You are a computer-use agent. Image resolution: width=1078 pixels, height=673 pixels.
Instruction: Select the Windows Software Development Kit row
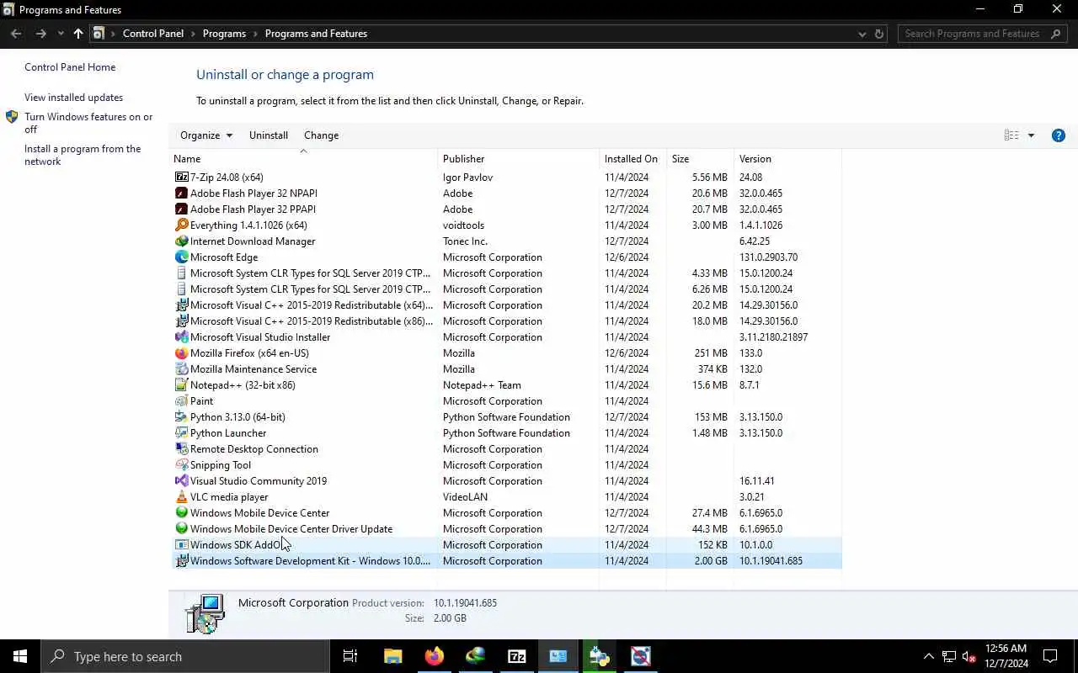pyautogui.click(x=505, y=561)
